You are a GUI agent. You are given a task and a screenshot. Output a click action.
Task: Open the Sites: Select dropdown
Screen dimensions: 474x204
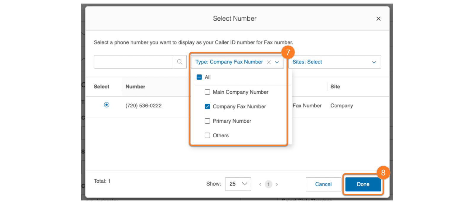[334, 62]
